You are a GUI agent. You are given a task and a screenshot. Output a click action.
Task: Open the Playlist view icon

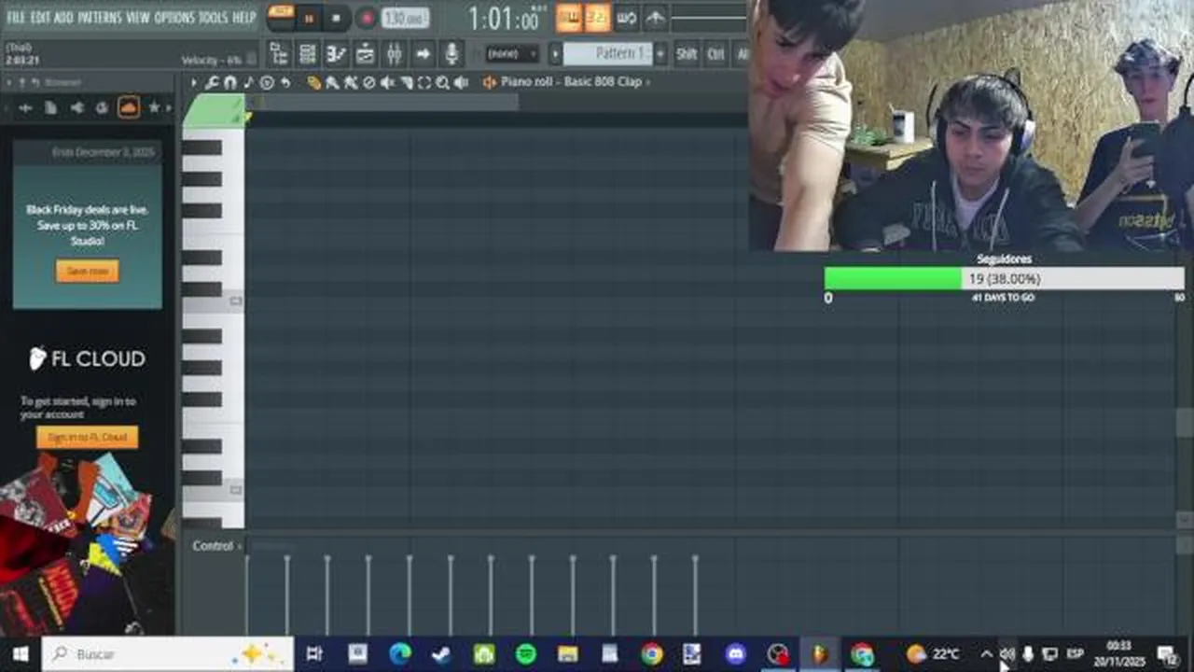coord(279,53)
